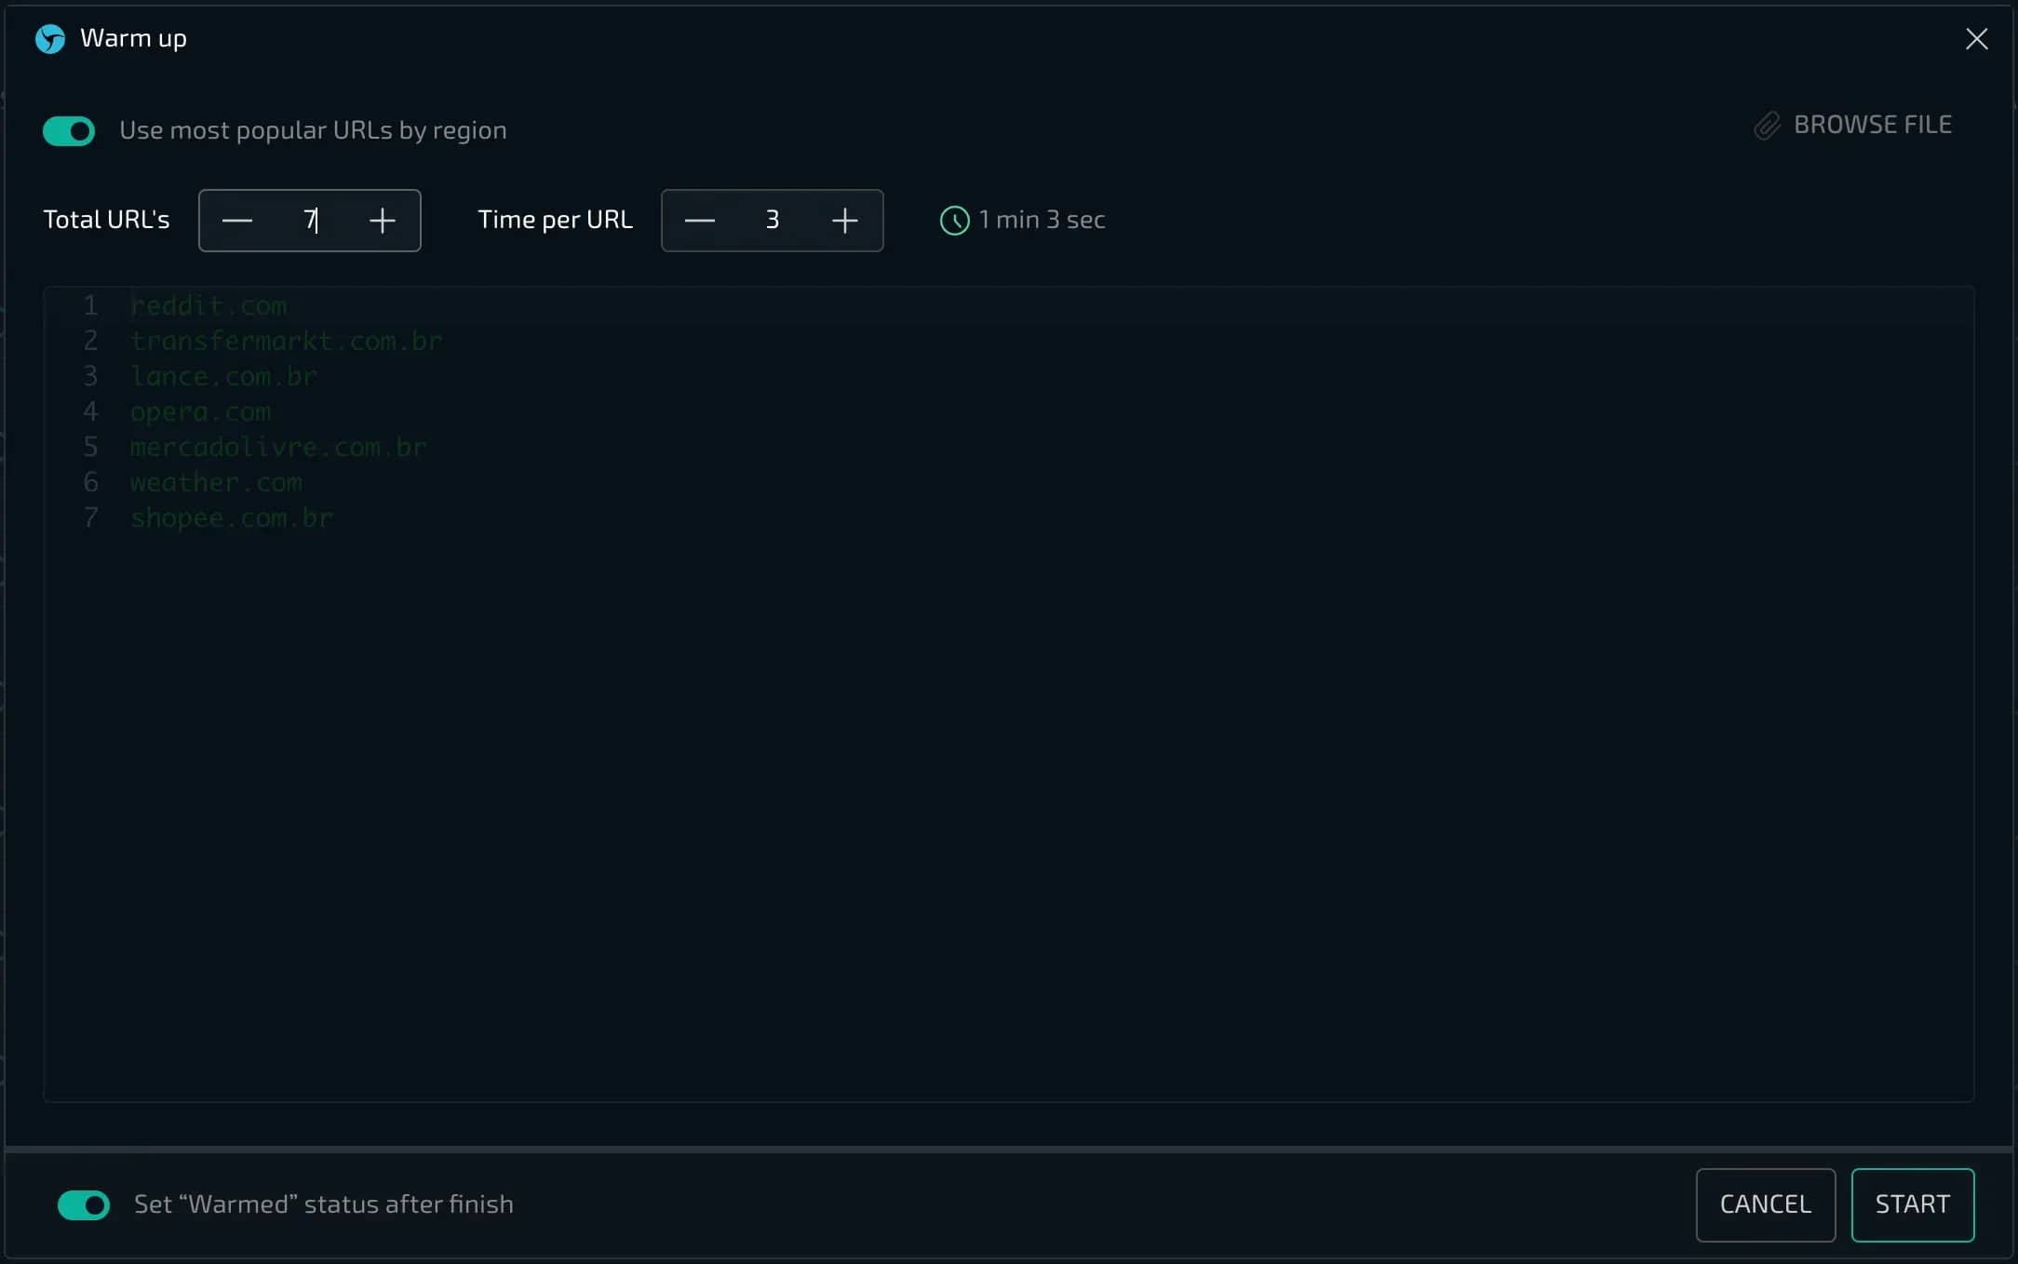Click the Time per URL number field
2018x1264 pixels.
(x=773, y=221)
